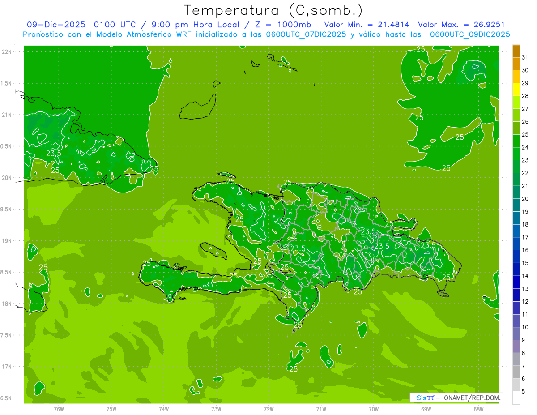The height and width of the screenshot is (415, 537).
Task: Click the legend scale value 30
Action: coord(525,70)
